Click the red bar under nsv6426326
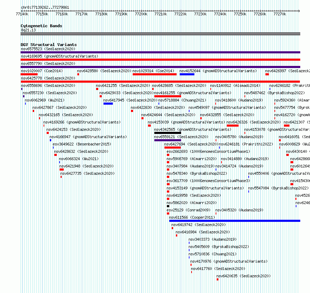 point(233,126)
